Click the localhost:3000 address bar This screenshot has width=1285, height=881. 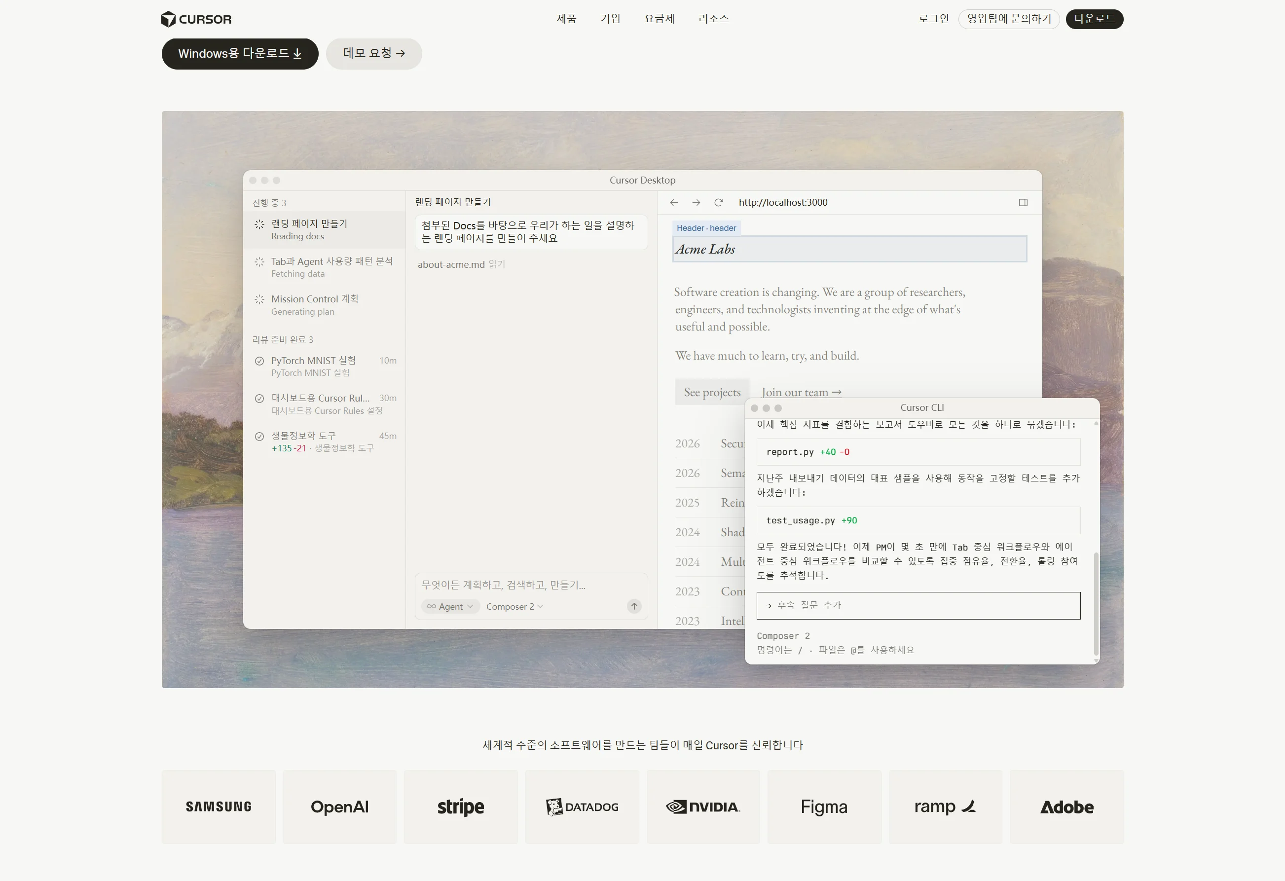(x=783, y=202)
